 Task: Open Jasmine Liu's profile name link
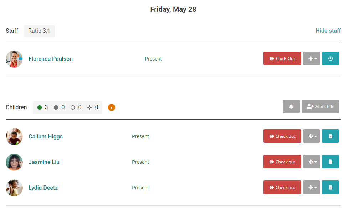coord(44,162)
